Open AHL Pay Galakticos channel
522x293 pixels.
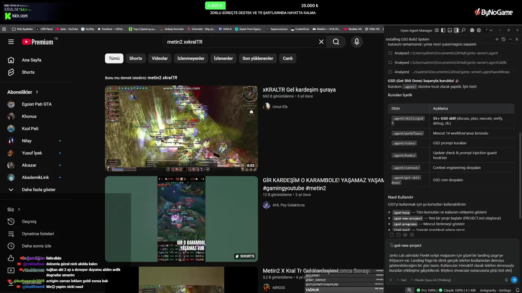click(288, 205)
